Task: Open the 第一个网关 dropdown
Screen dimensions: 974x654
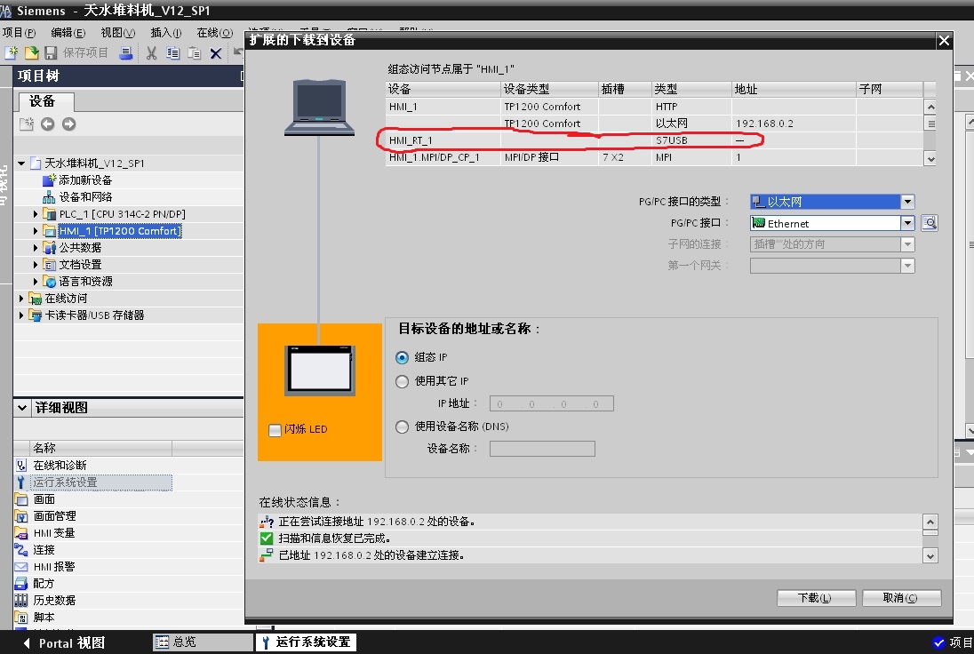Action: click(907, 266)
